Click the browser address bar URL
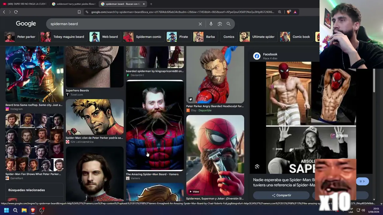Viewport: 383px width, 215px height. (x=183, y=12)
